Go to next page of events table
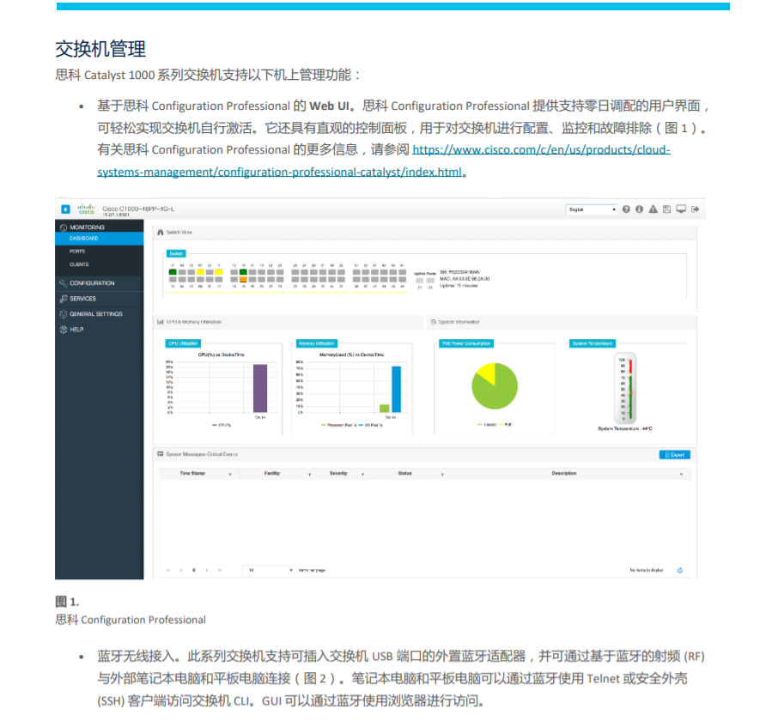The image size is (784, 727). [x=206, y=570]
